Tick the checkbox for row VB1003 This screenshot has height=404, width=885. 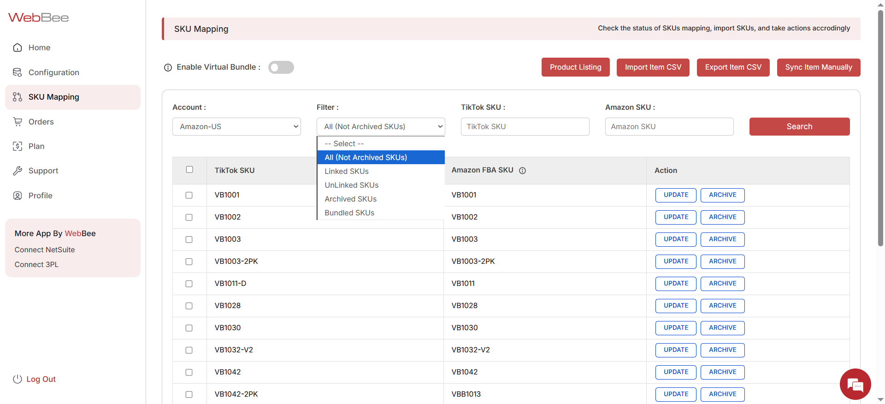189,239
